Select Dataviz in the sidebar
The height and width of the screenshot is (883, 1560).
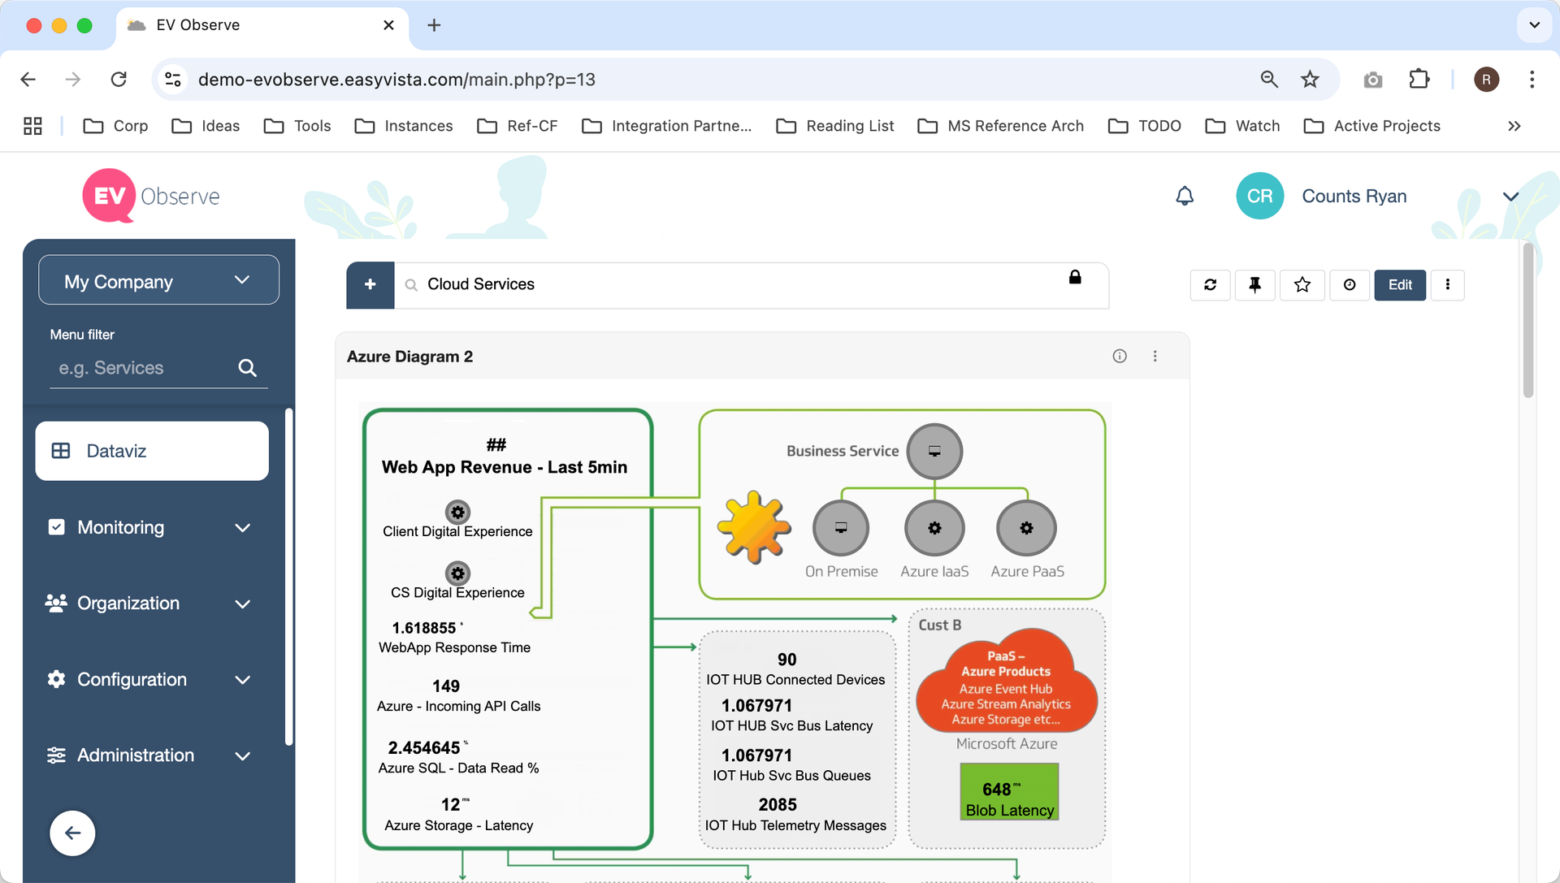coord(152,451)
